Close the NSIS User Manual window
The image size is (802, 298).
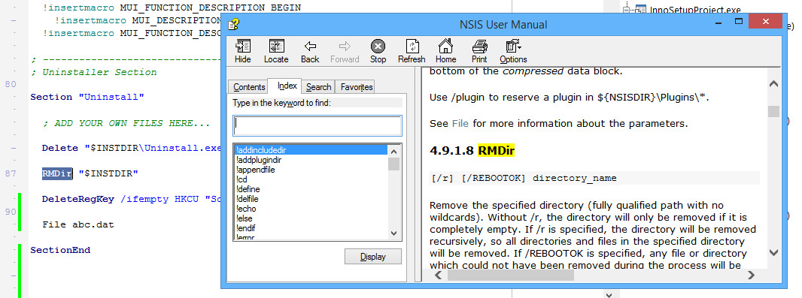(x=765, y=22)
